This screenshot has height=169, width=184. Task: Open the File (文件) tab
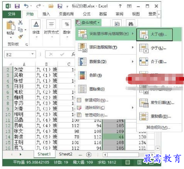12,14
